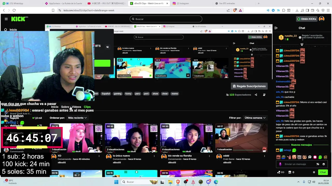Screen dimensions: 332x186
Task: Open the Kick hamburger menu
Action: coord(6,19)
